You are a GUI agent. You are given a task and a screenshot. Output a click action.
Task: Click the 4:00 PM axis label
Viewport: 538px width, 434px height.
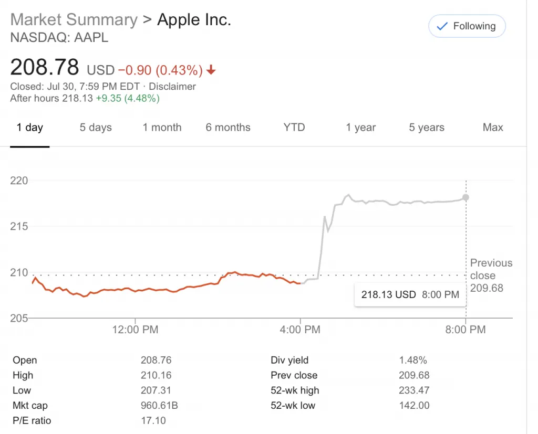click(301, 330)
